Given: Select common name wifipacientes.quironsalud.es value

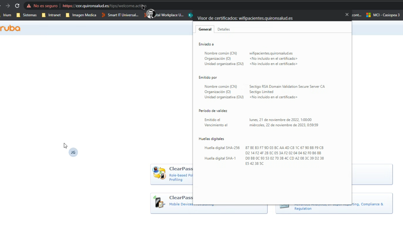Looking at the screenshot, I should pyautogui.click(x=271, y=53).
